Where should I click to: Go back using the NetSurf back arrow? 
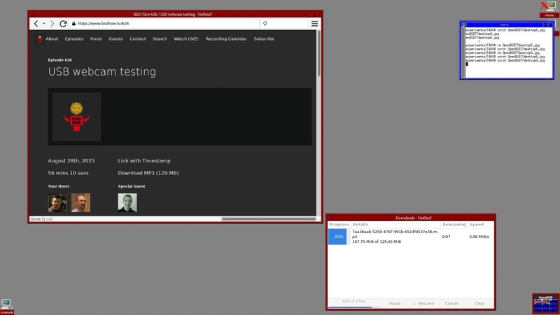click(x=36, y=24)
